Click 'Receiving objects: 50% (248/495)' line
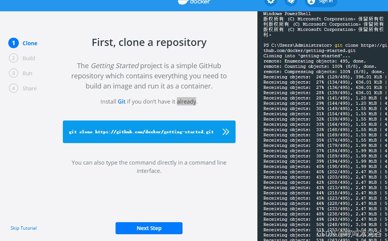The height and width of the screenshot is (241, 388). [325, 224]
